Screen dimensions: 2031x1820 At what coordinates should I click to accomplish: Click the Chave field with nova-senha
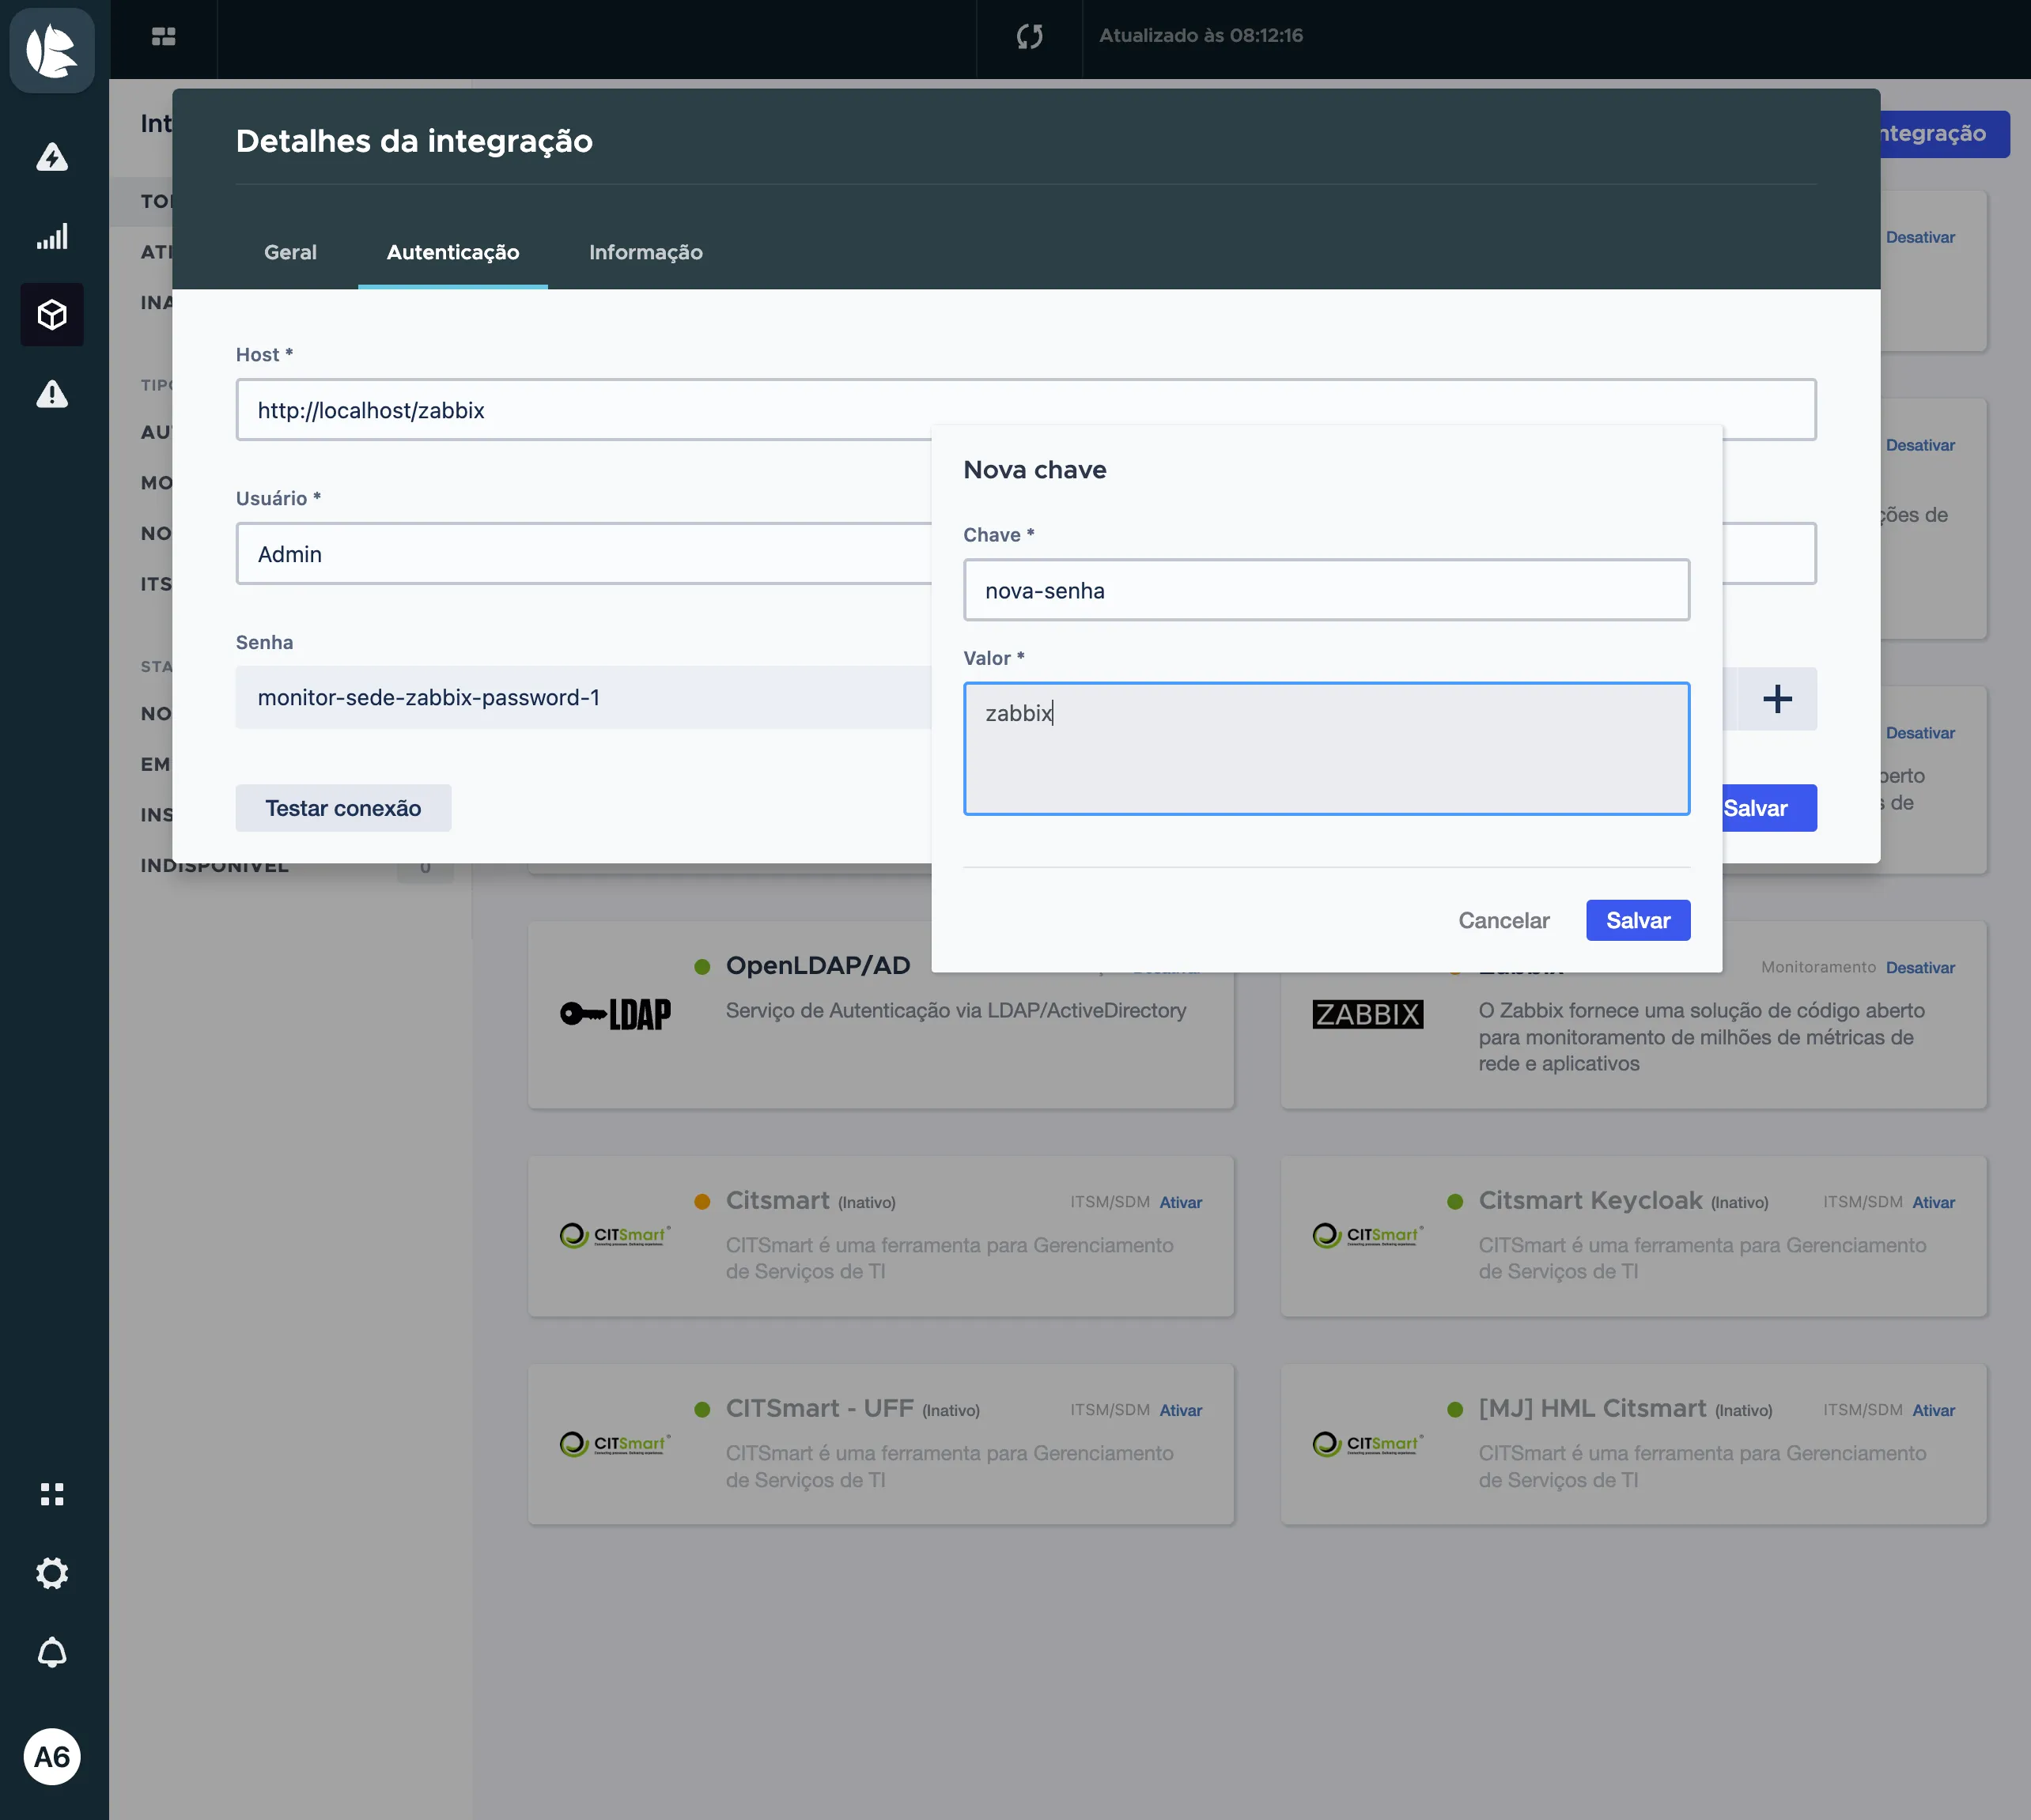click(1326, 590)
